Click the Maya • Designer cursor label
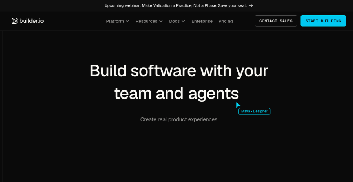Image resolution: width=353 pixels, height=182 pixels. click(255, 111)
